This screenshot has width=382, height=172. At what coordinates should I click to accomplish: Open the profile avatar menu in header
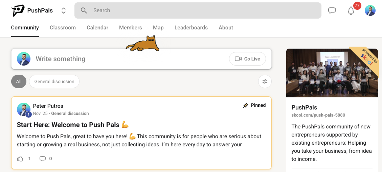(x=370, y=10)
